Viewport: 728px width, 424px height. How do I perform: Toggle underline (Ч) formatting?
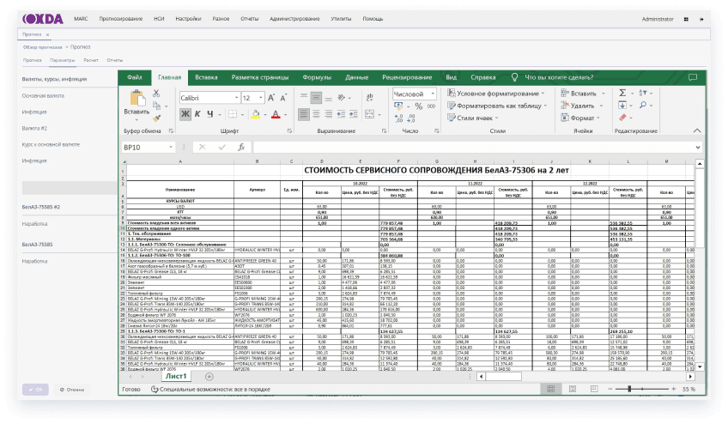click(x=209, y=114)
